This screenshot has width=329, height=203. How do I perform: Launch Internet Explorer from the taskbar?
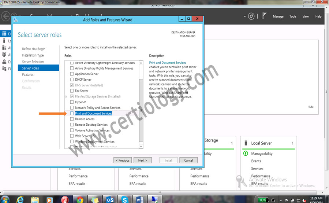click(20, 199)
